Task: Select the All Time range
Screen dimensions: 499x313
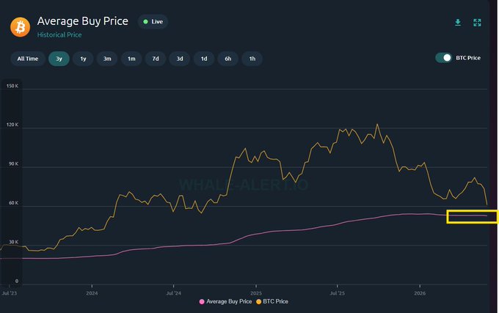Action: [x=28, y=59]
